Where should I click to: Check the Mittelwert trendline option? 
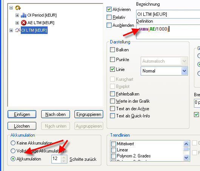tap(113, 144)
